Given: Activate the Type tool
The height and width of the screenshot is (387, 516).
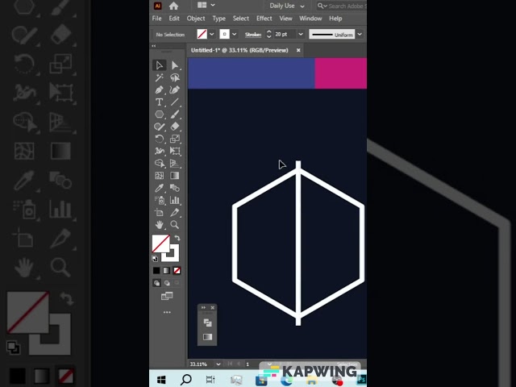Looking at the screenshot, I should point(160,102).
